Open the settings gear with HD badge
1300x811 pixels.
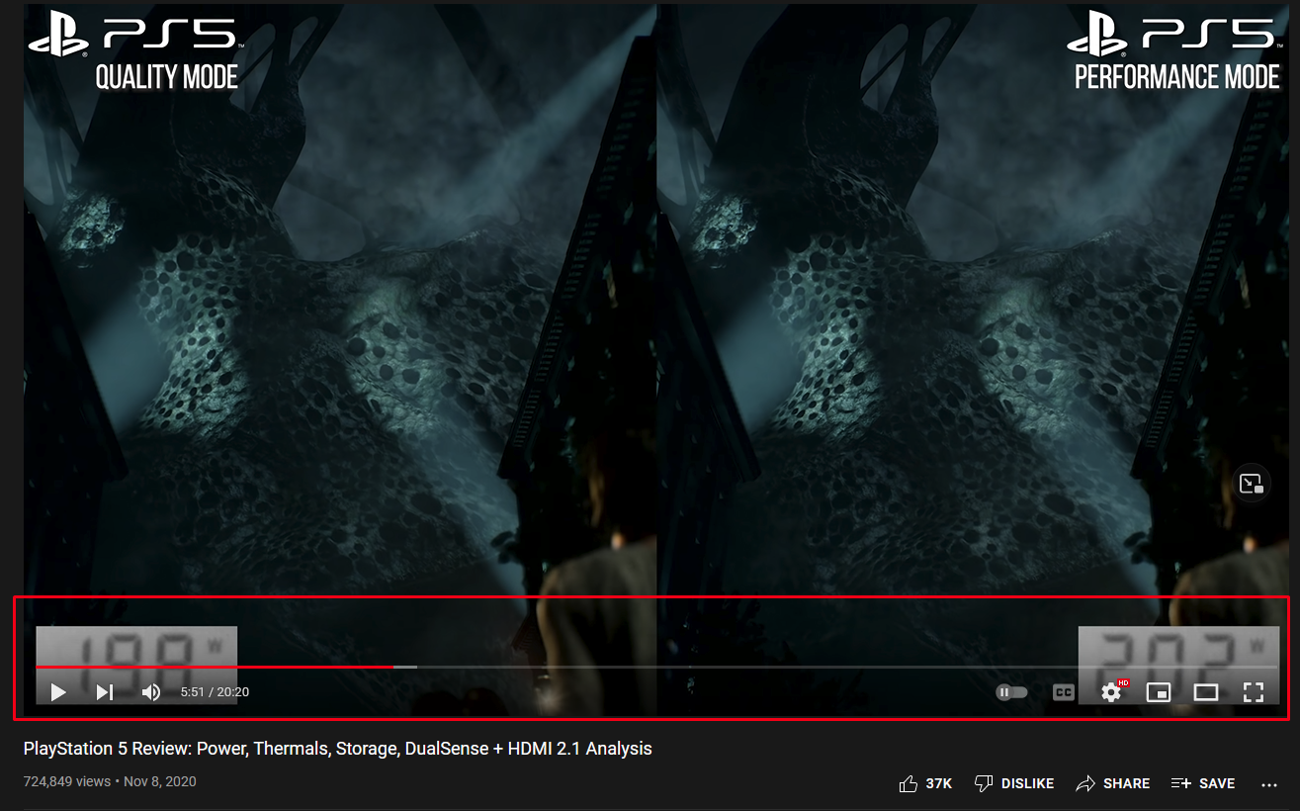pyautogui.click(x=1112, y=691)
